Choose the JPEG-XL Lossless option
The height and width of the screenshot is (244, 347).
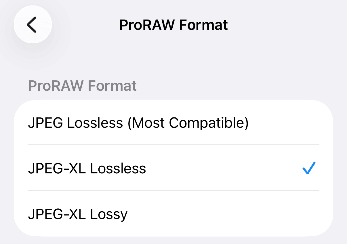click(x=87, y=169)
